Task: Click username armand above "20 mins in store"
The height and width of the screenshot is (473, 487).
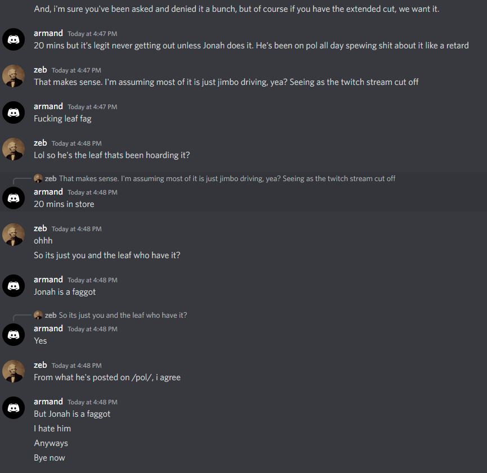Action: (x=48, y=192)
